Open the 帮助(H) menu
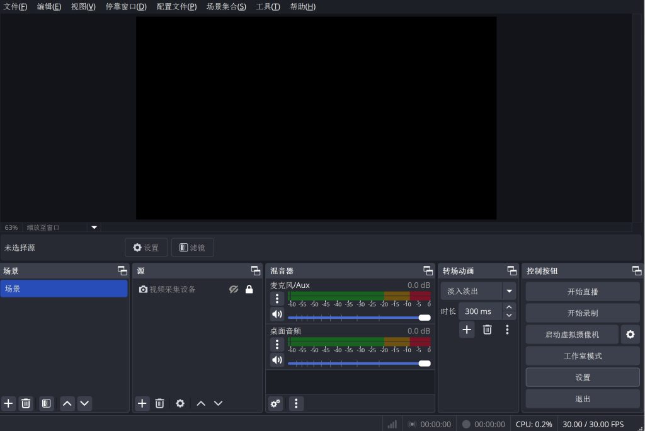 pyautogui.click(x=303, y=6)
